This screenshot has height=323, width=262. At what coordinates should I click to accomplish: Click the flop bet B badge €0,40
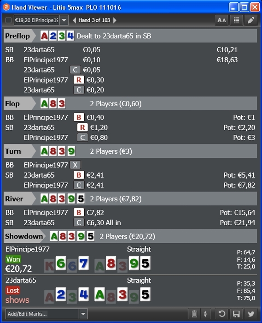click(79, 117)
